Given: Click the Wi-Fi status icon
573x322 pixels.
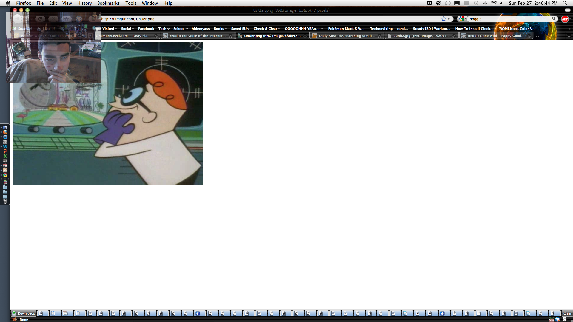Looking at the screenshot, I should point(494,3).
